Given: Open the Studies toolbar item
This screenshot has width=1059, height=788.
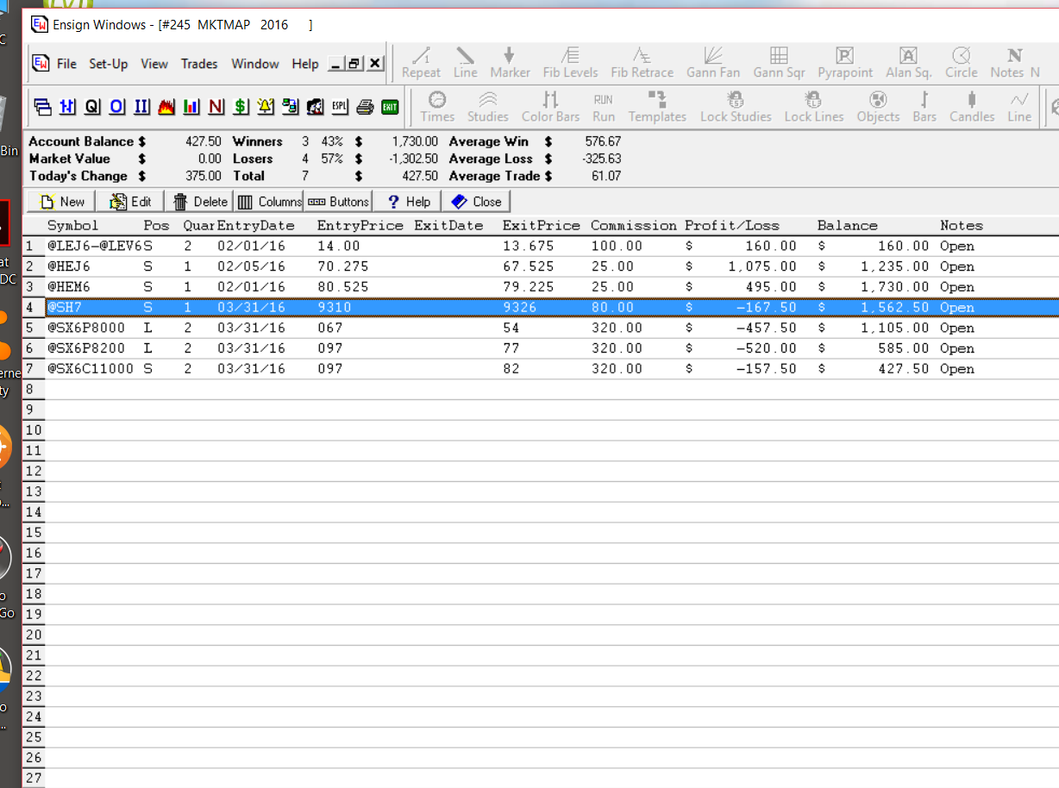Looking at the screenshot, I should (x=487, y=107).
